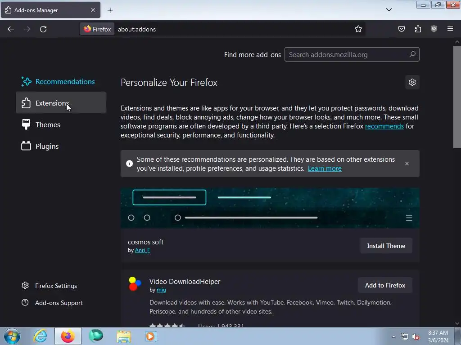This screenshot has height=345, width=461.
Task: Click Firefox icon in taskbar
Action: coord(68,336)
